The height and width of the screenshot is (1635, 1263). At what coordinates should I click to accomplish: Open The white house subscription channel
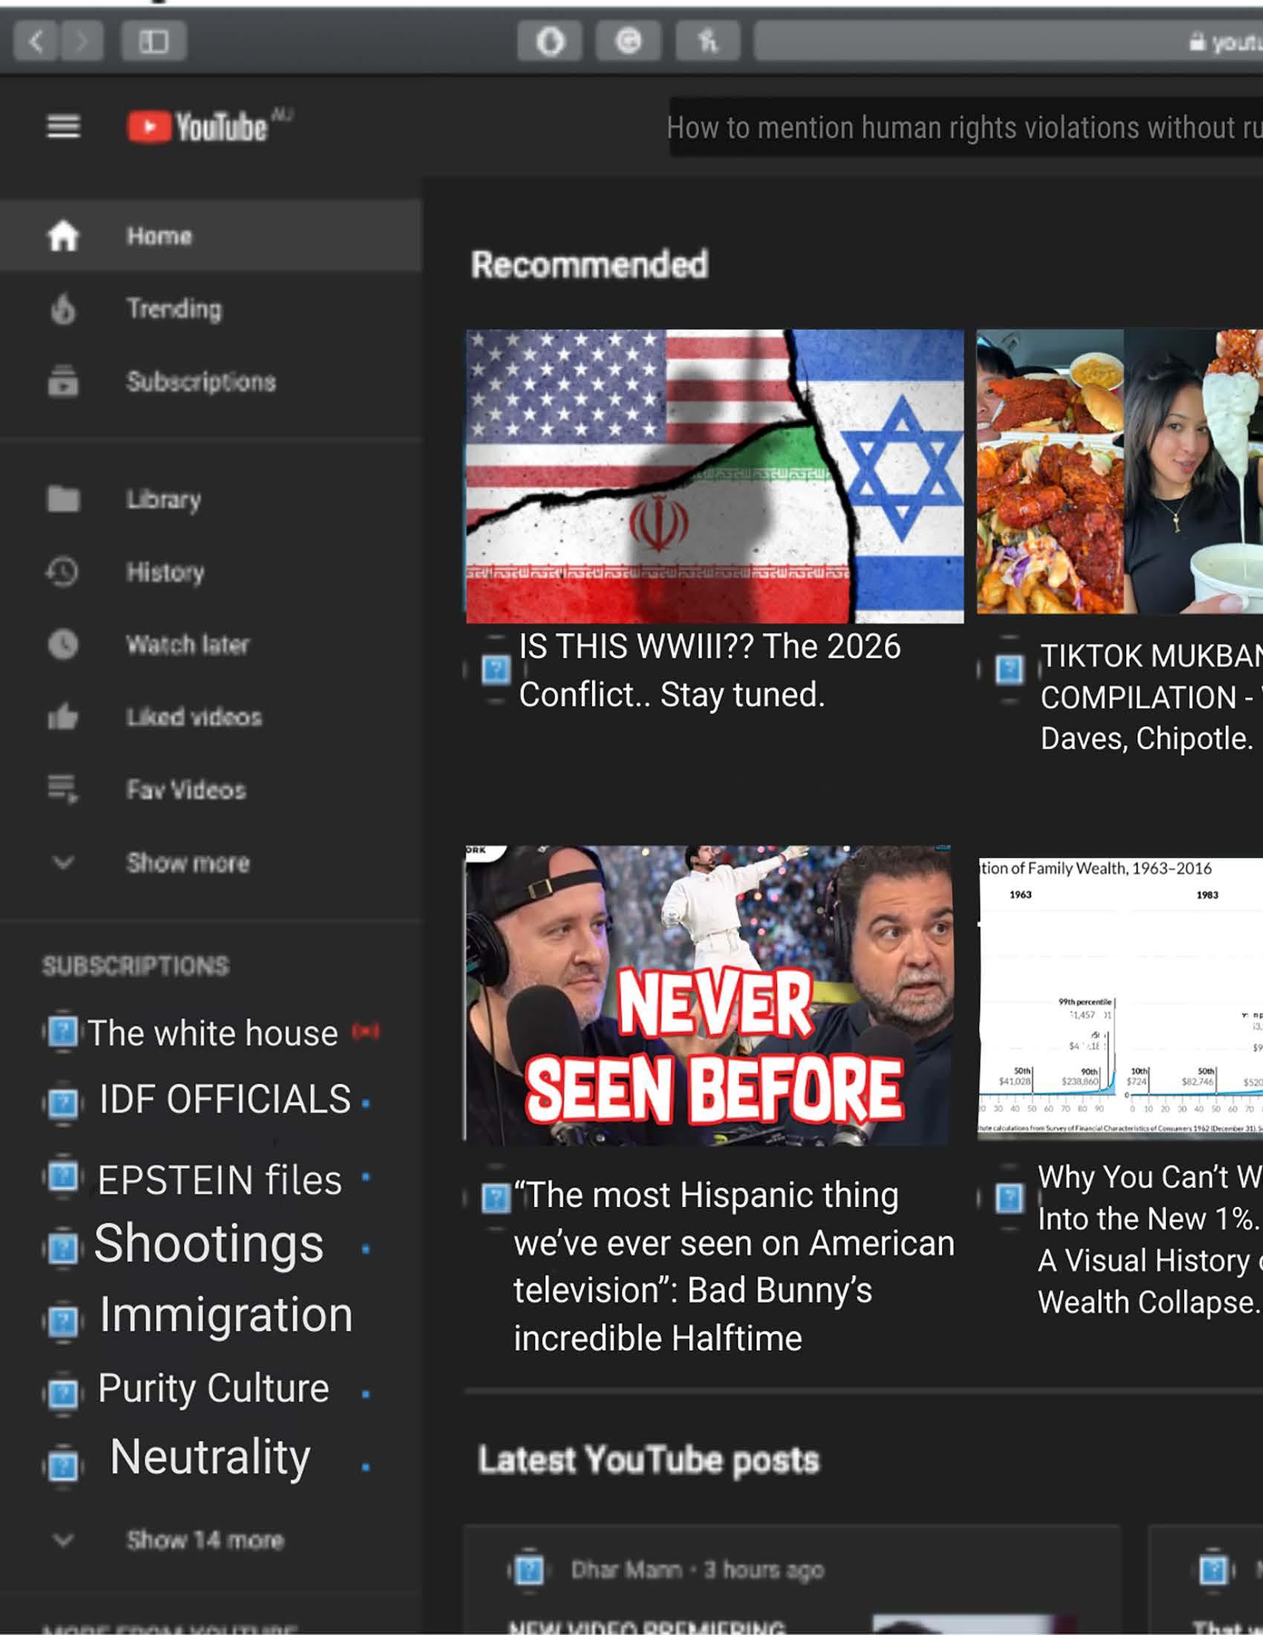pyautogui.click(x=212, y=1033)
